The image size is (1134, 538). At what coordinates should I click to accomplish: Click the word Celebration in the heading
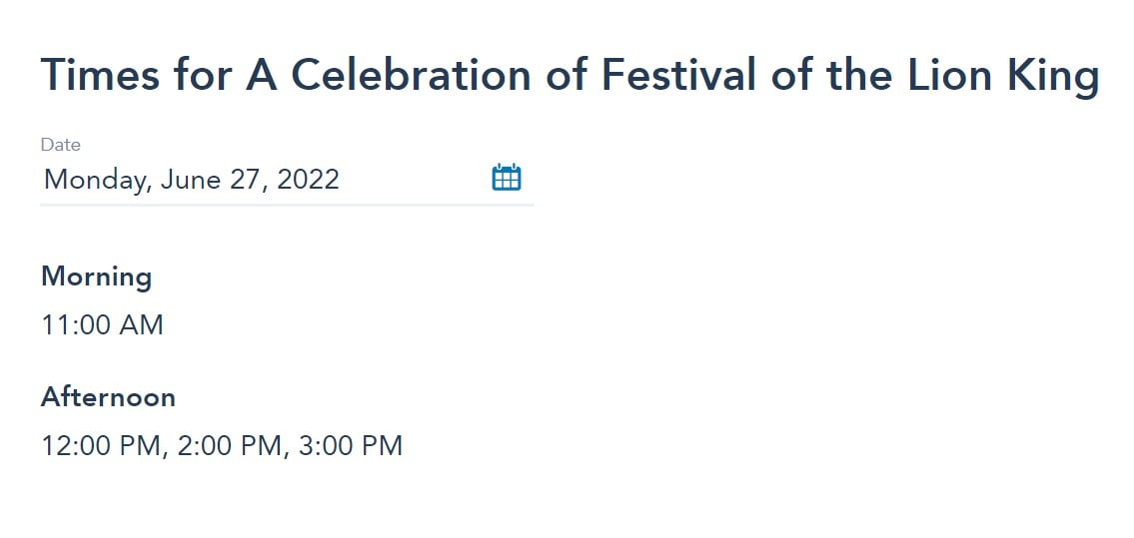tap(411, 75)
